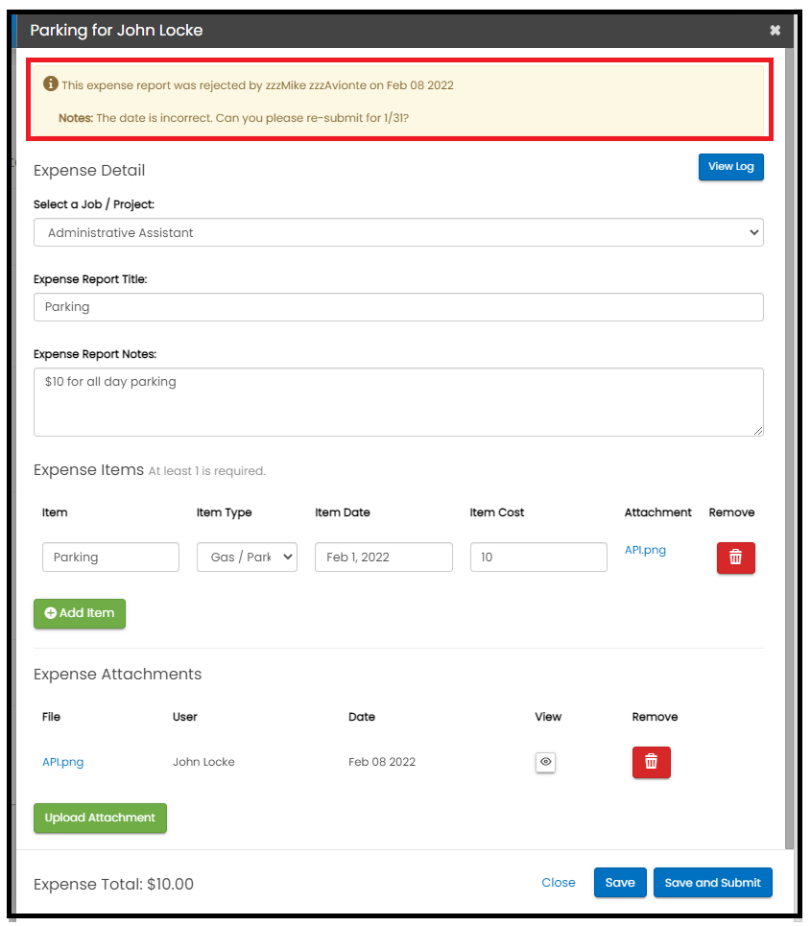811x926 pixels.
Task: Click the John Locke user cell
Action: pyautogui.click(x=203, y=762)
